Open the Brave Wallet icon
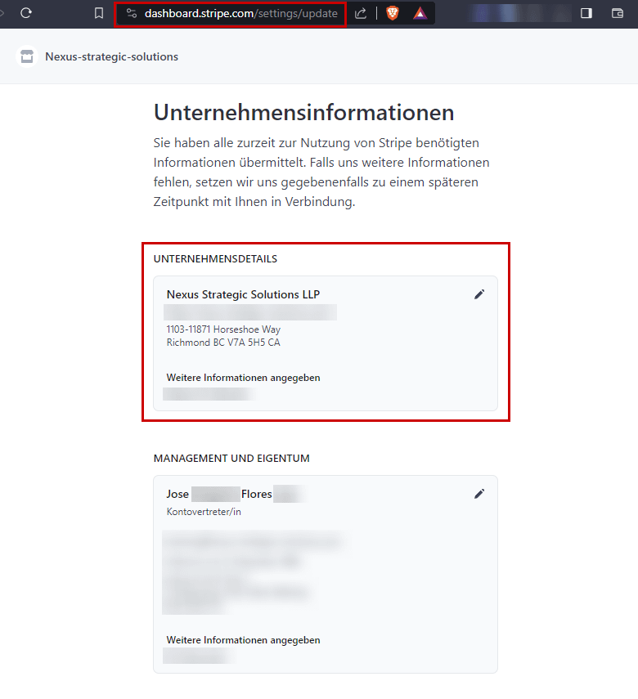 click(618, 13)
